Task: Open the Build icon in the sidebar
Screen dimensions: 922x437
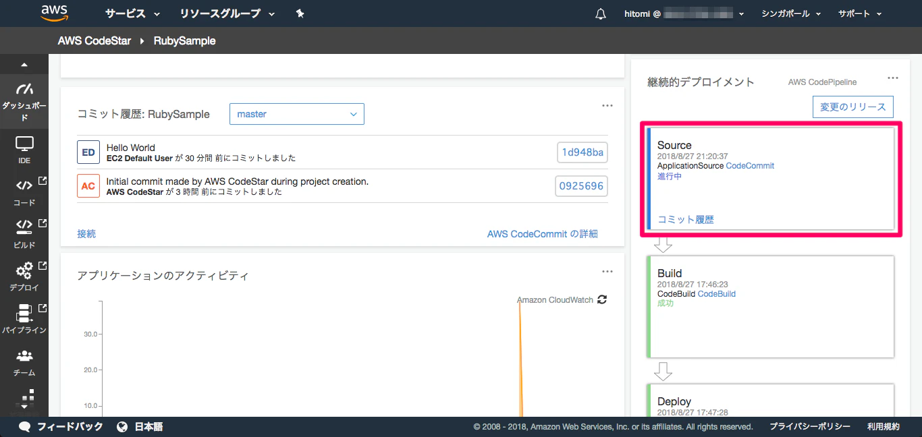Action: coord(24,225)
